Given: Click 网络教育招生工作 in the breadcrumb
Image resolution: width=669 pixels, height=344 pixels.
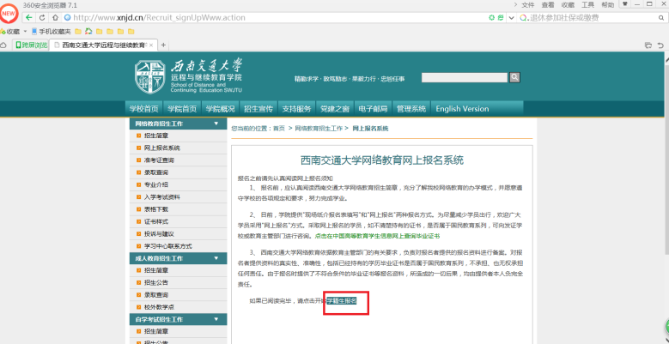Looking at the screenshot, I should click(319, 129).
